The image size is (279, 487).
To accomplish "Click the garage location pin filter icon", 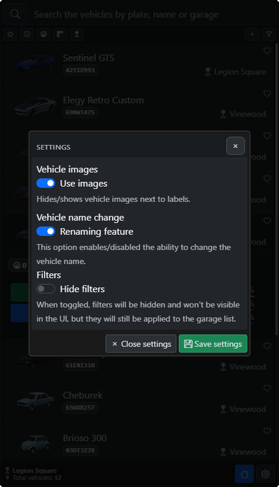I will coord(77,34).
